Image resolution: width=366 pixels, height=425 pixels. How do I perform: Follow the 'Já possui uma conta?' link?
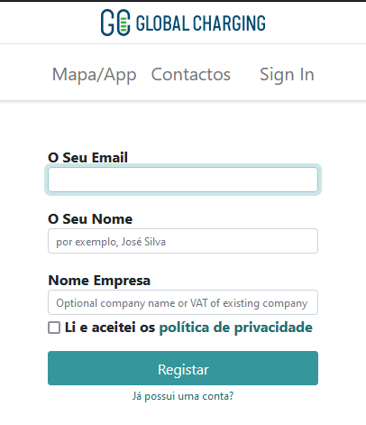point(183,396)
